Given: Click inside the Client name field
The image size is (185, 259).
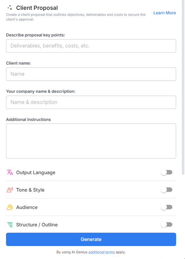Looking at the screenshot, I should pyautogui.click(x=91, y=74).
